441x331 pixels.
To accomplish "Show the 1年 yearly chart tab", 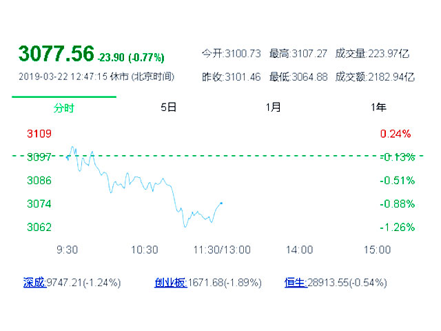I will (378, 107).
